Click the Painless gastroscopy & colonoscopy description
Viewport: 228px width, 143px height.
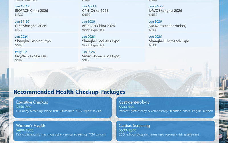pos(166,111)
